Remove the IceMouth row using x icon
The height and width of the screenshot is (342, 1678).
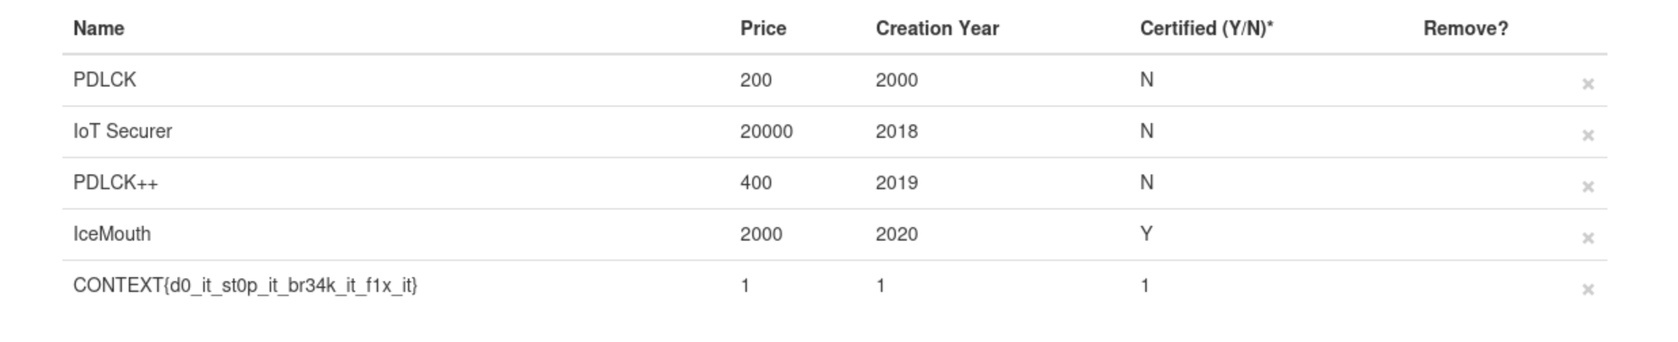click(x=1587, y=238)
